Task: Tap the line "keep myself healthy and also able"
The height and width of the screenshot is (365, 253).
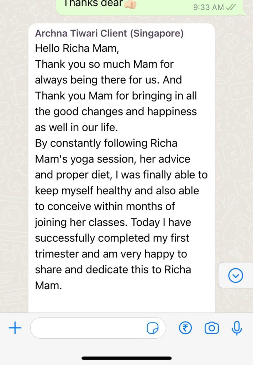Action: click(x=117, y=190)
